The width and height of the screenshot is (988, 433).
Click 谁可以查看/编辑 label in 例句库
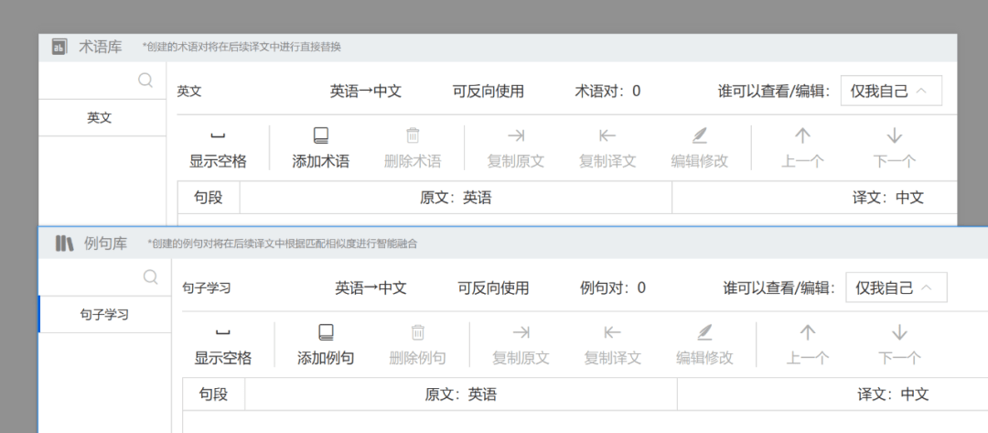(779, 288)
